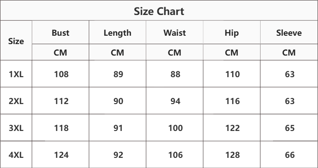The height and width of the screenshot is (168, 318).
Task: Select the Bust column header
Action: click(x=61, y=33)
